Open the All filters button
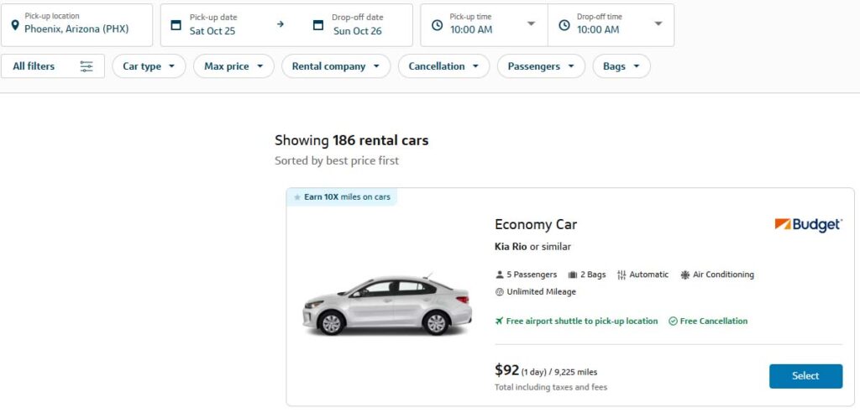The image size is (860, 413). click(x=53, y=66)
